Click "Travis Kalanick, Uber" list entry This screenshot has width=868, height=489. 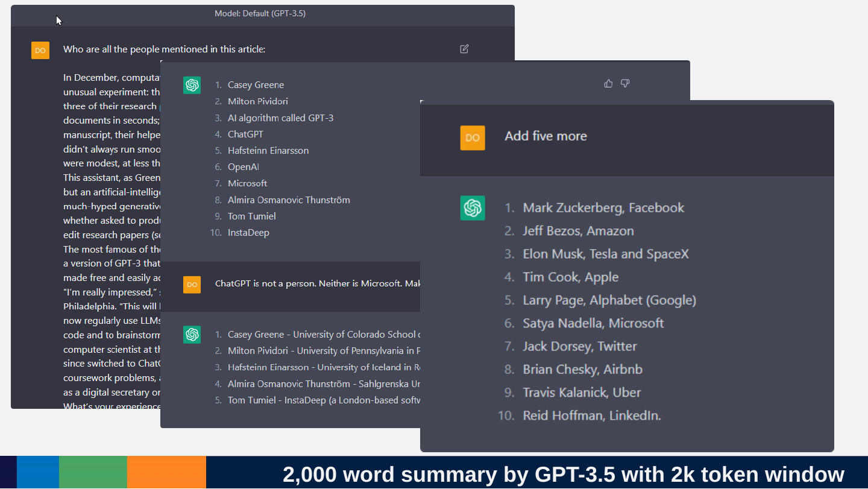(582, 393)
